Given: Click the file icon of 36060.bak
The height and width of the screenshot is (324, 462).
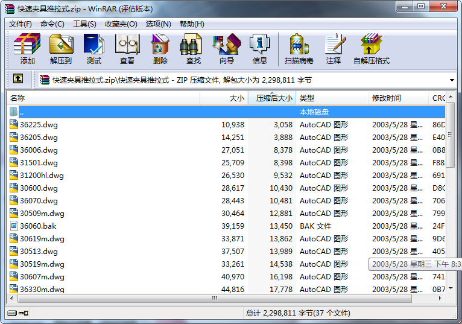Looking at the screenshot, I should (x=13, y=226).
